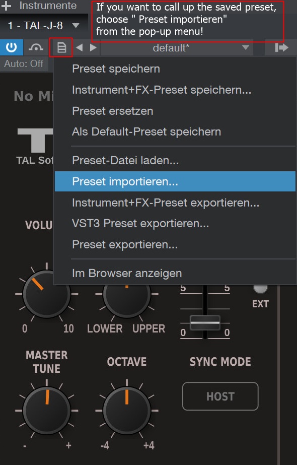Screen dimensions: 297x465
Task: Click the sidechain arrow icon at right
Action: coord(281,47)
